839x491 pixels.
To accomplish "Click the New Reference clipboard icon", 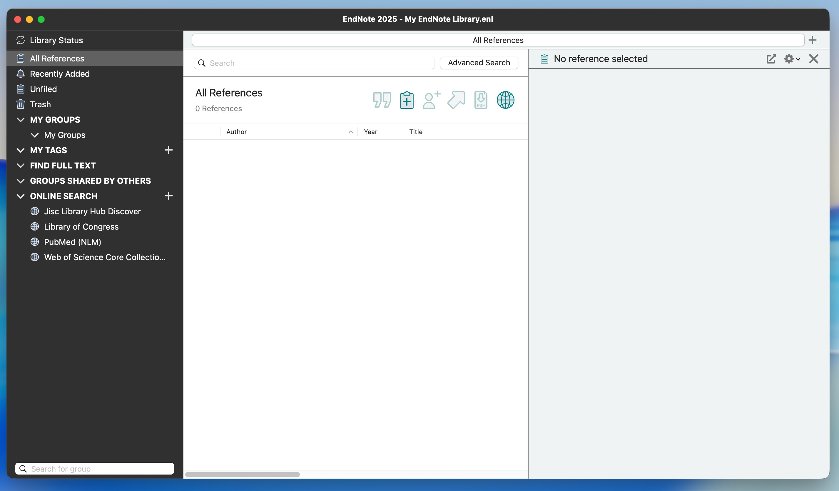I will (407, 100).
